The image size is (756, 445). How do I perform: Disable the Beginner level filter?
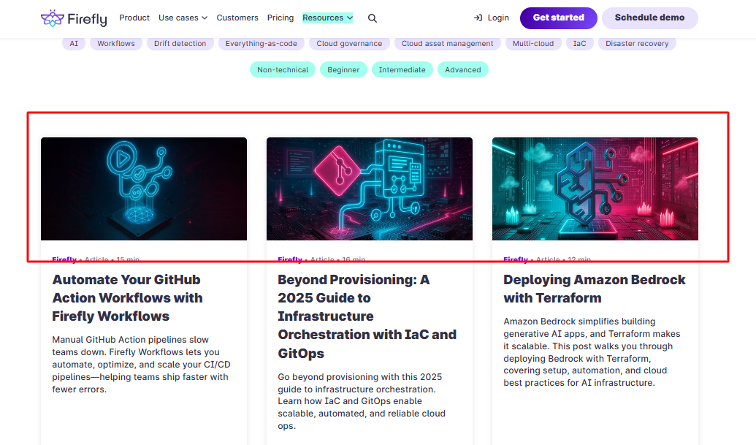pos(343,69)
